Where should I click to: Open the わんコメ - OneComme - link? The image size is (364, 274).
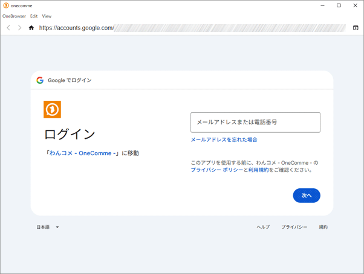[83, 153]
